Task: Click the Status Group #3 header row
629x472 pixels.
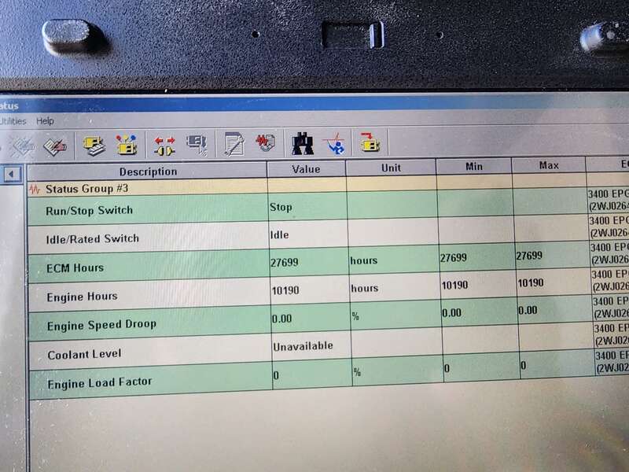Action: (x=86, y=190)
